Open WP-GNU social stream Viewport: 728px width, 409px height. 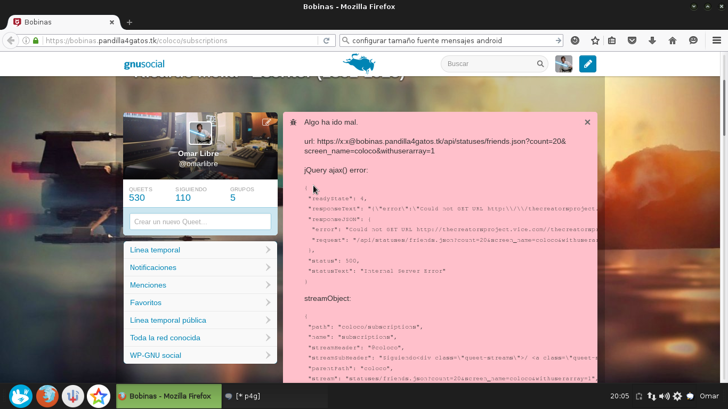coord(200,355)
